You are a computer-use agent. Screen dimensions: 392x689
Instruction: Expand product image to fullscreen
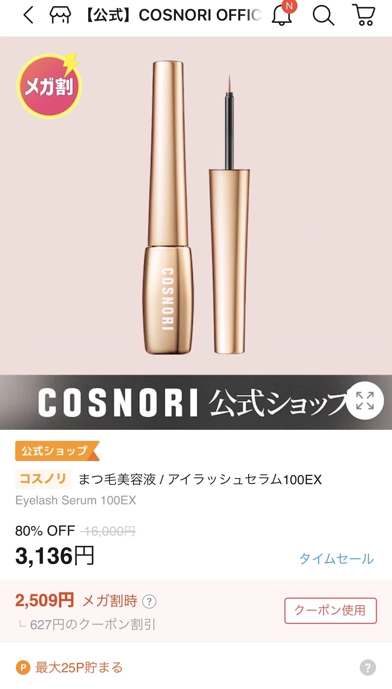tap(365, 401)
